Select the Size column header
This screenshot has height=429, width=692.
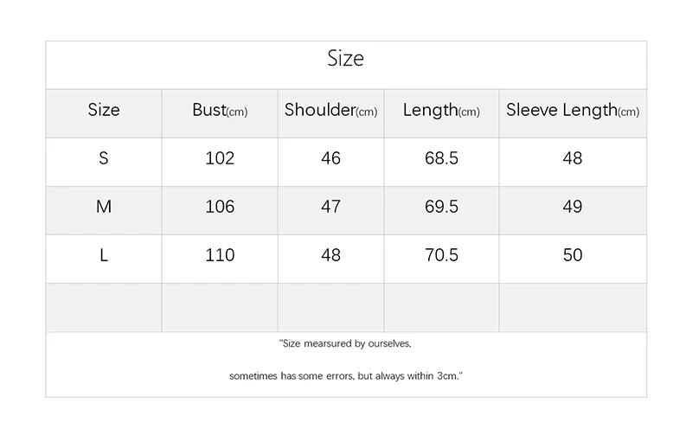(104, 110)
